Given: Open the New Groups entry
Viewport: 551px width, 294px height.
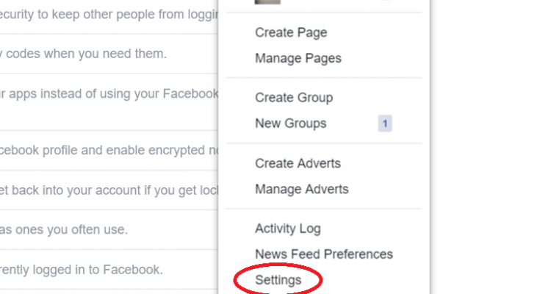Looking at the screenshot, I should 291,123.
